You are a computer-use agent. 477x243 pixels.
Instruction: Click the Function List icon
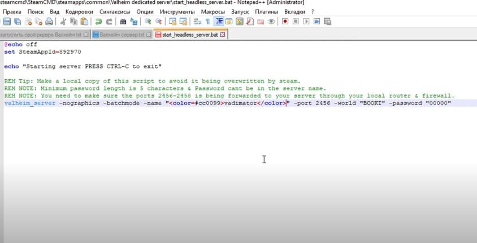pos(250,22)
